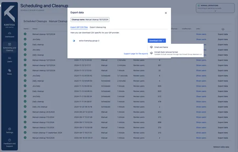Click Review users for Daily Jira cleanup
Image resolution: width=238 pixels, height=152 pixels.
tap(139, 107)
